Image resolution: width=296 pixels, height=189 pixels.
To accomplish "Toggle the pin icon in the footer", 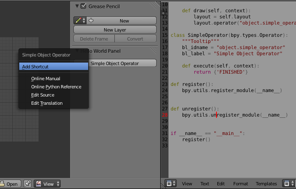I will pyautogui.click(x=27, y=184).
